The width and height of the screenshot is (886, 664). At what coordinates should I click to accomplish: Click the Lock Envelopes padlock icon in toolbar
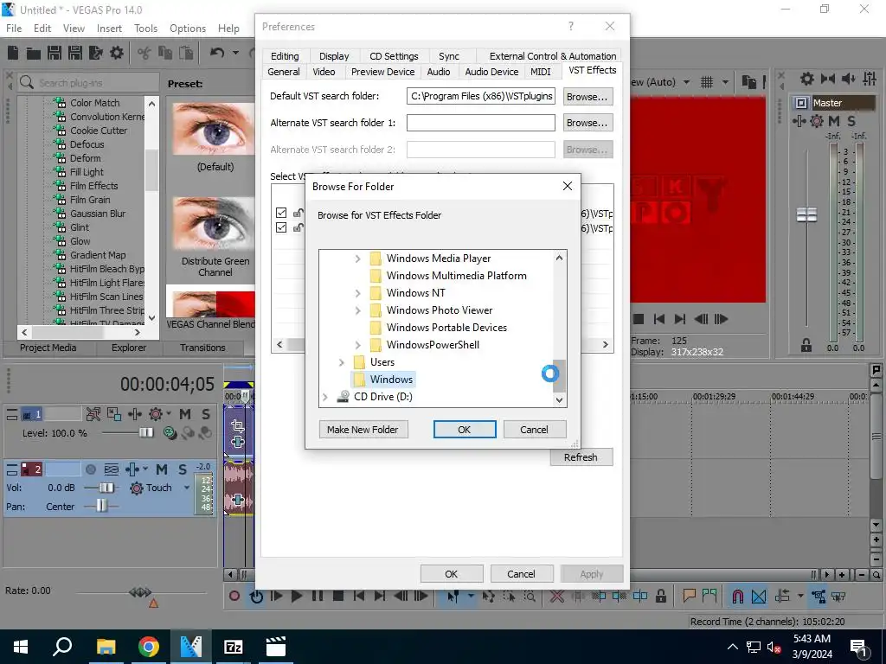pyautogui.click(x=660, y=596)
